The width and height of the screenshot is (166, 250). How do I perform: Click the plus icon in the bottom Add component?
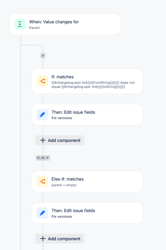tap(43, 239)
